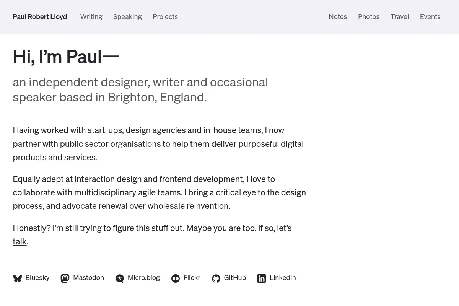Open the Writing section

tap(91, 17)
